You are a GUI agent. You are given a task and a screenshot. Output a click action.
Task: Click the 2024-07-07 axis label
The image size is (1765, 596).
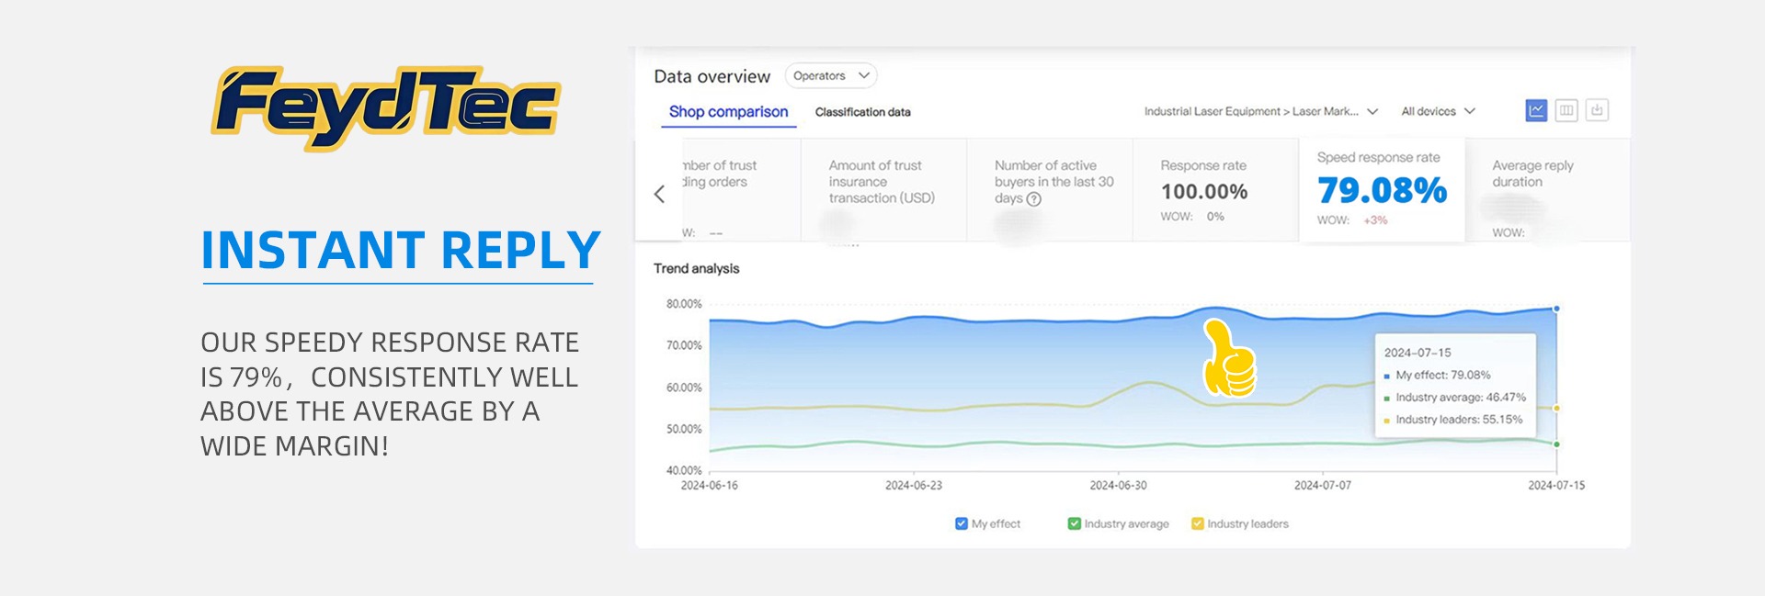(1322, 485)
